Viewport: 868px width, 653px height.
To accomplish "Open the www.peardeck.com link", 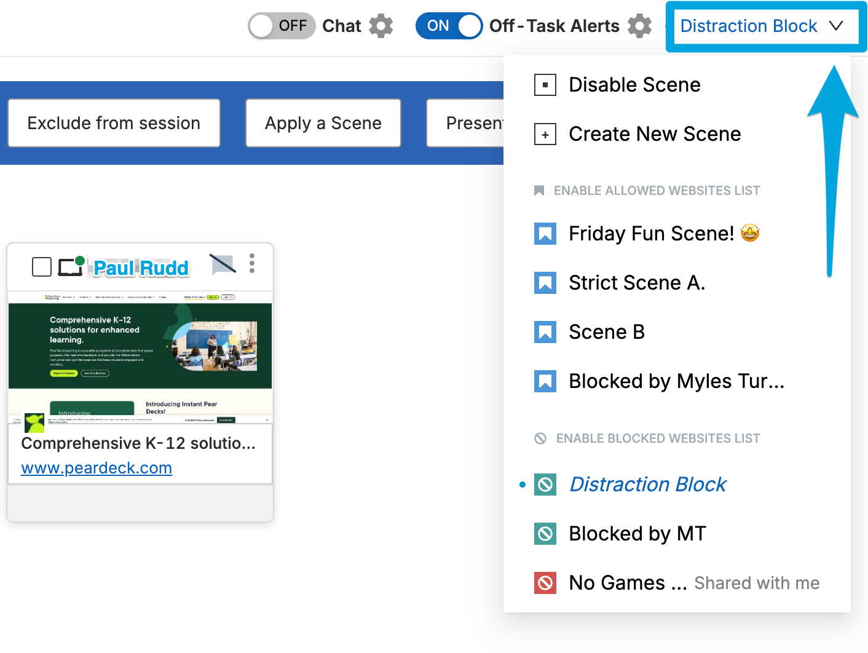I will [97, 468].
